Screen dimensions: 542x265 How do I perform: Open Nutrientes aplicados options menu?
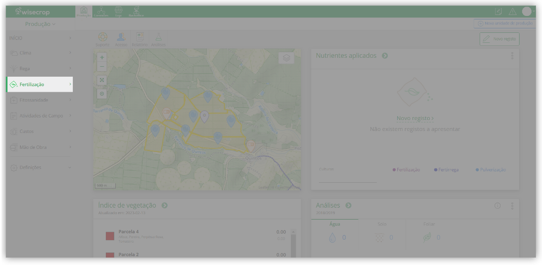[x=512, y=56]
